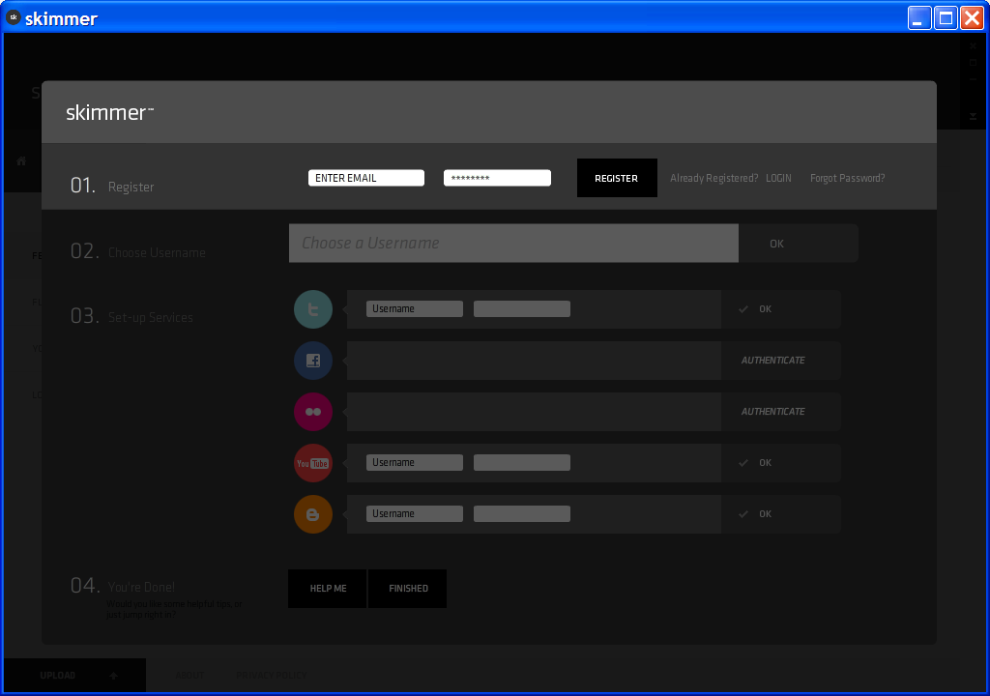This screenshot has height=696, width=990.
Task: Confirm YouTube credentials with OK
Action: point(780,463)
